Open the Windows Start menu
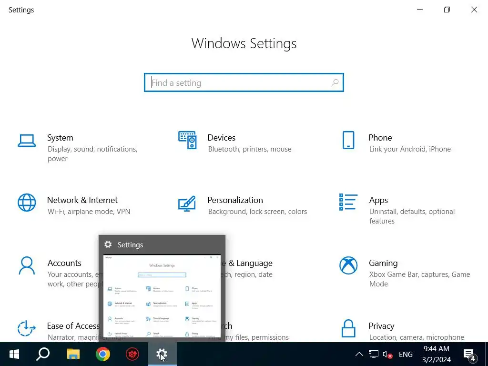The width and height of the screenshot is (488, 366). pyautogui.click(x=14, y=354)
